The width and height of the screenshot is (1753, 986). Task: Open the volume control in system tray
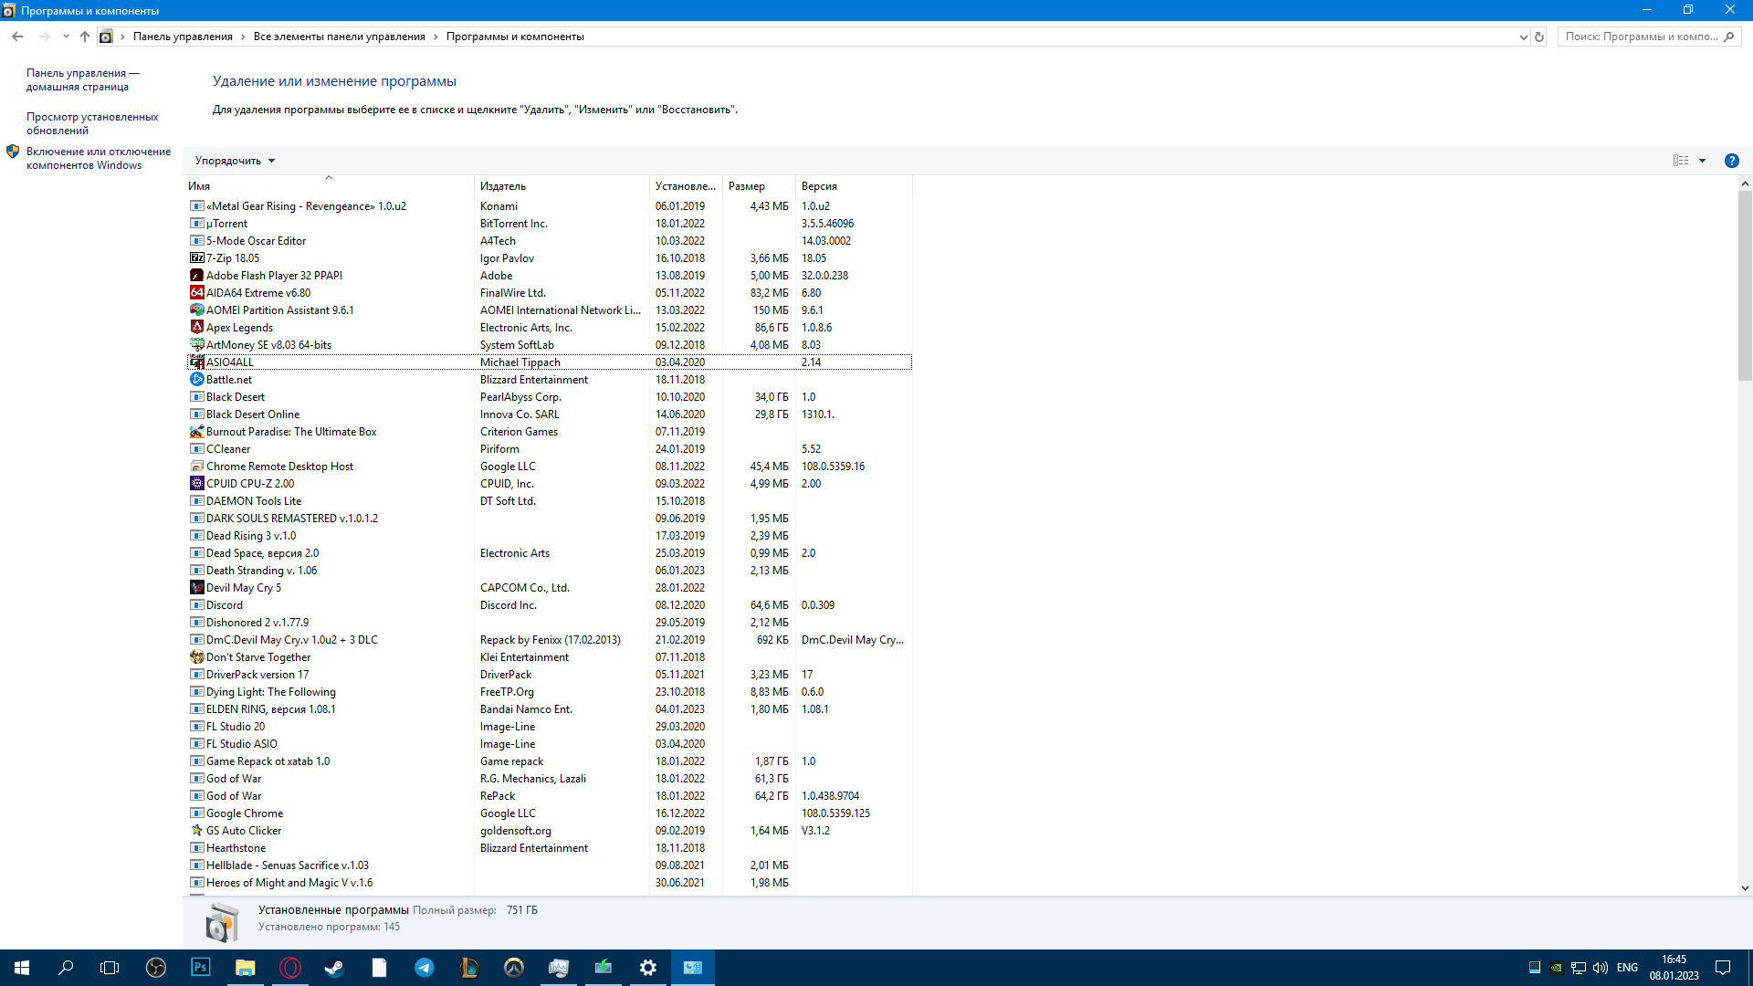(1601, 968)
